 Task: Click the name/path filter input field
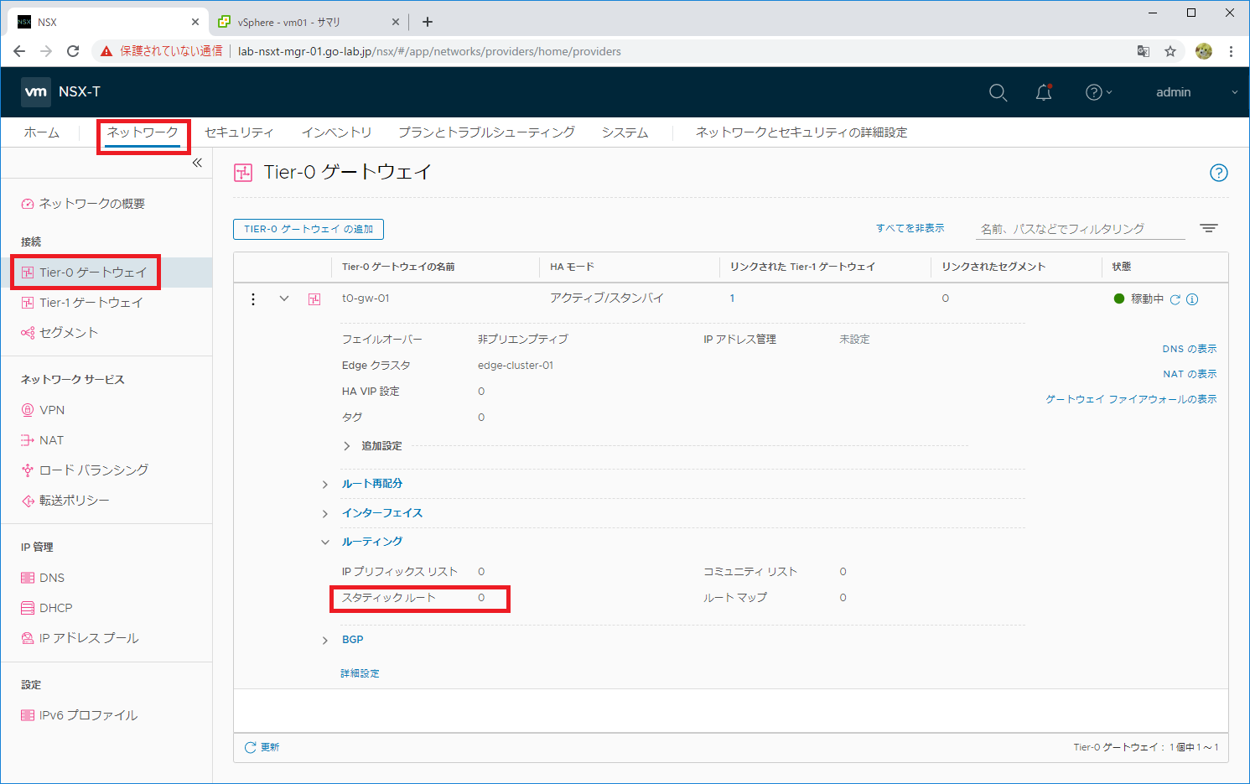(x=1081, y=229)
